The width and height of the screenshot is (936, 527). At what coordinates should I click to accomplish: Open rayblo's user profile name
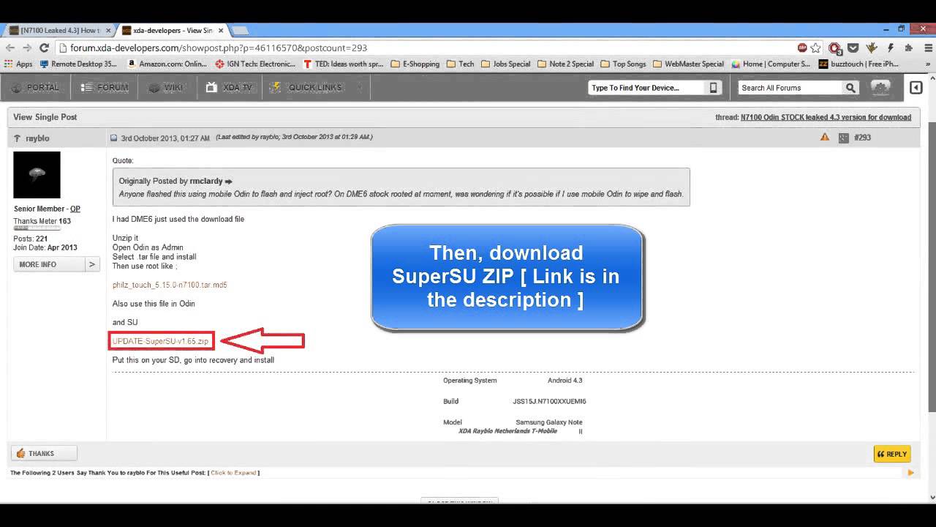(x=37, y=138)
